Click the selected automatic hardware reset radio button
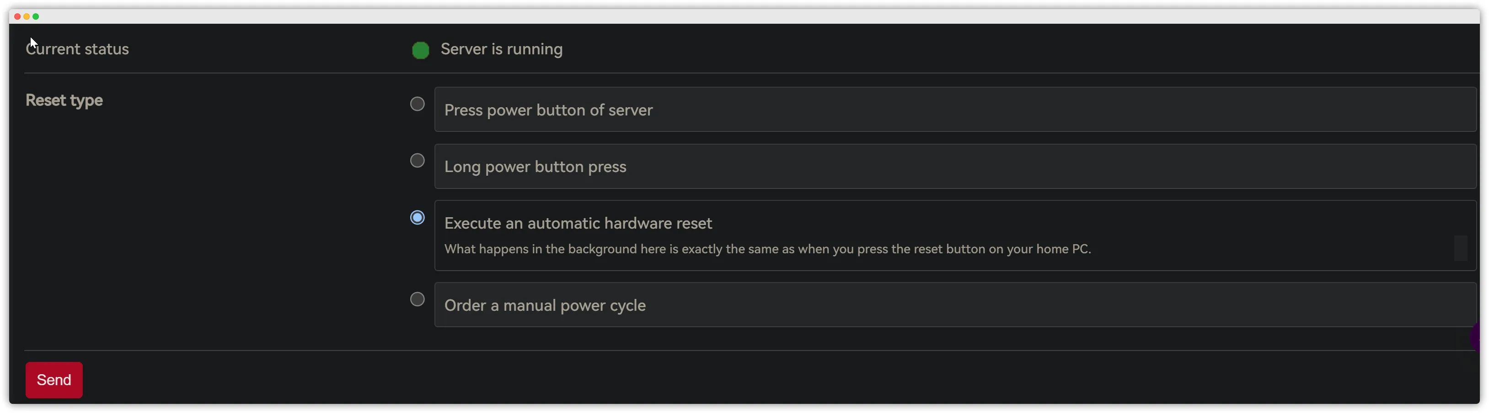 pyautogui.click(x=417, y=218)
